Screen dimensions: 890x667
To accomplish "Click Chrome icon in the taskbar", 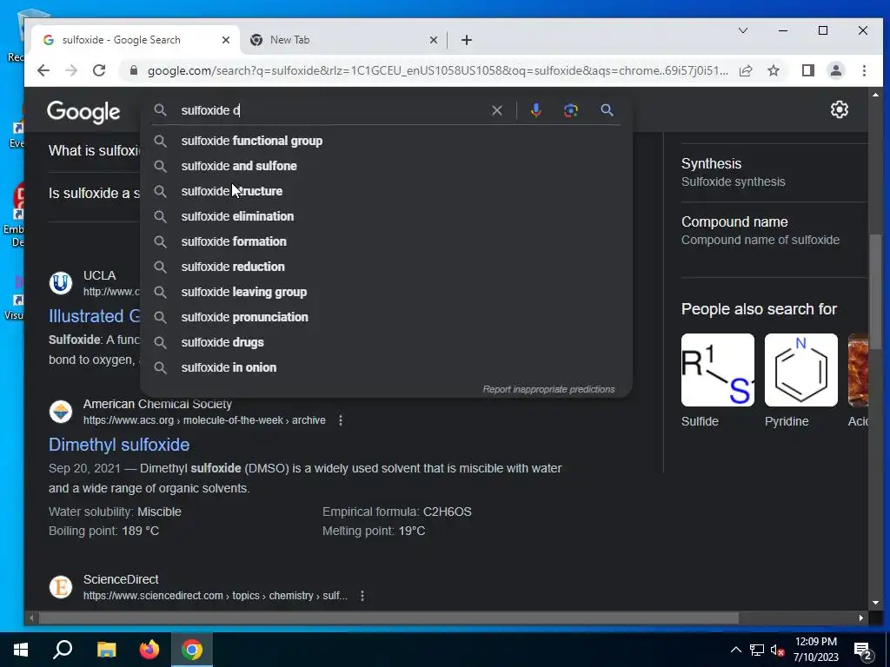I will [192, 650].
